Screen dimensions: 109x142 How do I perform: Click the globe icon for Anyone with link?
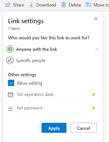click(10, 49)
